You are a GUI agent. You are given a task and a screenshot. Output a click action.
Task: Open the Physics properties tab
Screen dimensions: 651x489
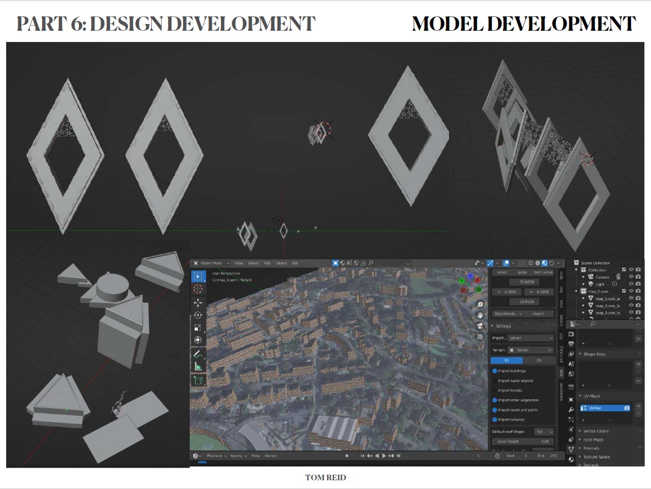tap(571, 430)
